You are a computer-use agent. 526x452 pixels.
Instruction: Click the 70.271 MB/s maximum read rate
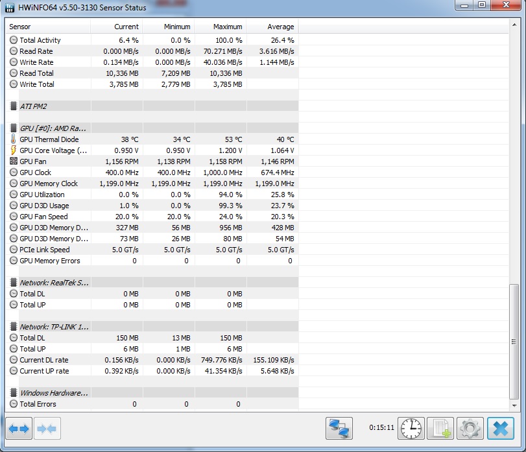click(222, 51)
